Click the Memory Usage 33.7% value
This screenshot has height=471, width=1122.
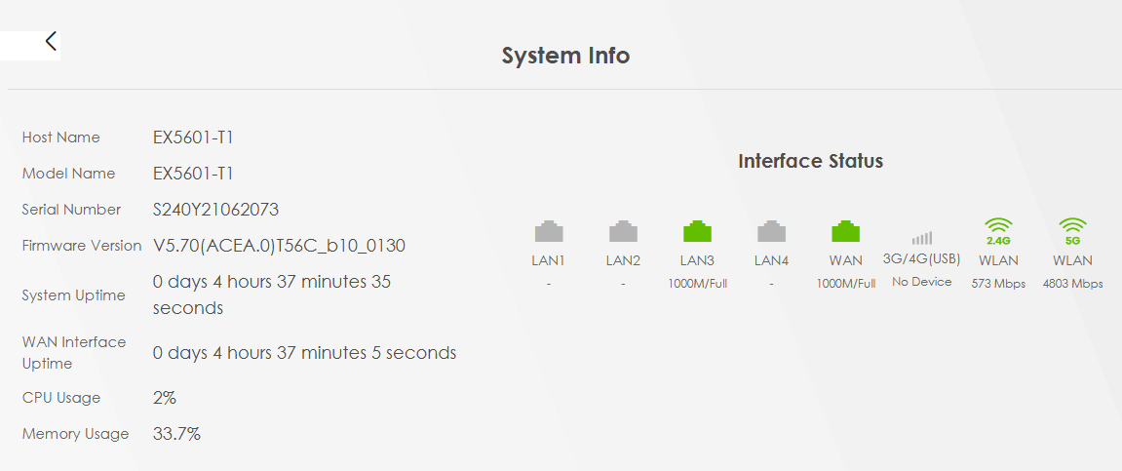tap(176, 434)
